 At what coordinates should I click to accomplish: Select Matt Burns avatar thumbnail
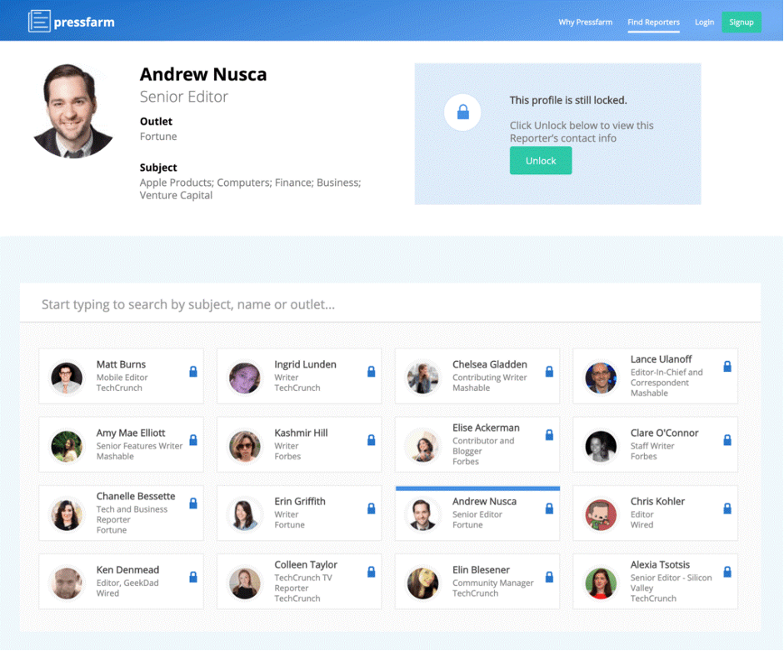click(67, 378)
